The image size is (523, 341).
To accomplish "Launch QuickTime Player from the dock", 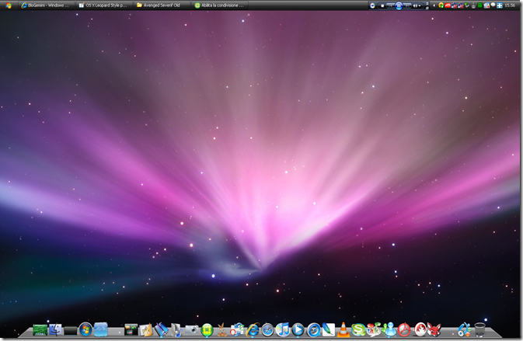I will tap(298, 330).
